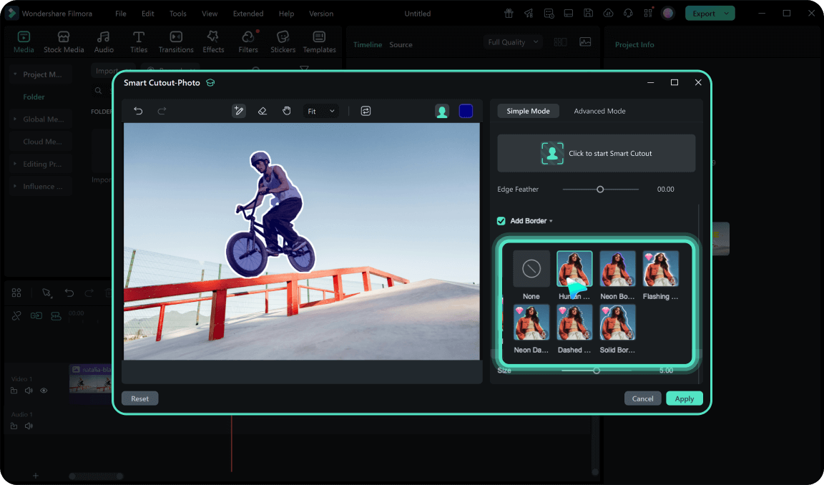
Task: Open the Fit zoom level dropdown
Action: click(x=320, y=111)
